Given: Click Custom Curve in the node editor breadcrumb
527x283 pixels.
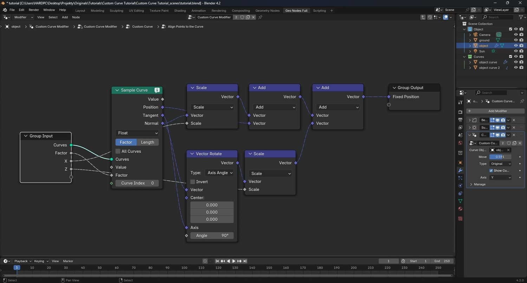Looking at the screenshot, I should [142, 26].
